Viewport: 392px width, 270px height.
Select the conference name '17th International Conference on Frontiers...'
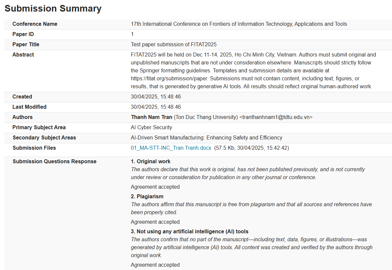click(239, 24)
